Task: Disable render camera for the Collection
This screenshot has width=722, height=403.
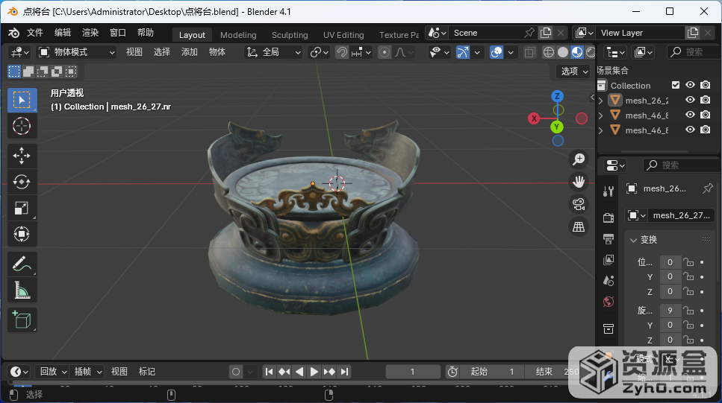Action: (x=706, y=85)
